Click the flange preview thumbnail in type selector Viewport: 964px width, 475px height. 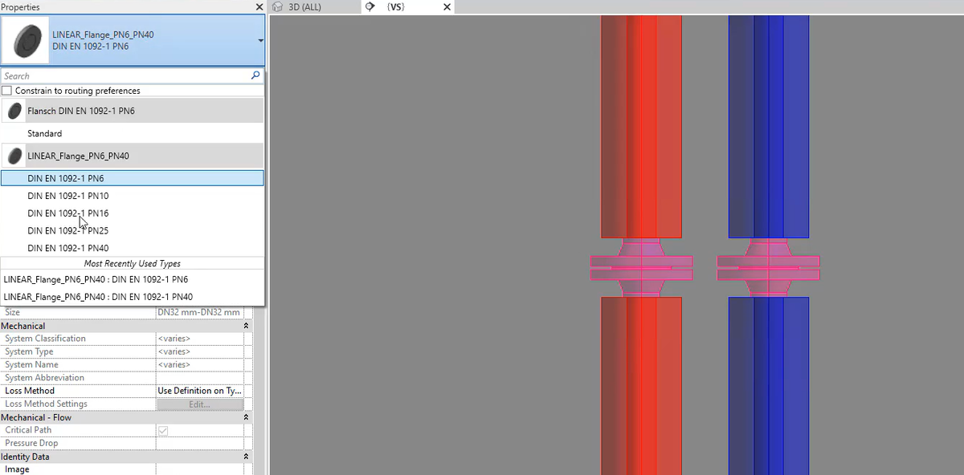[25, 40]
